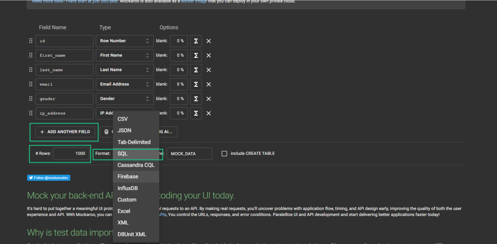
Task: Remove the email field
Action: tap(208, 84)
